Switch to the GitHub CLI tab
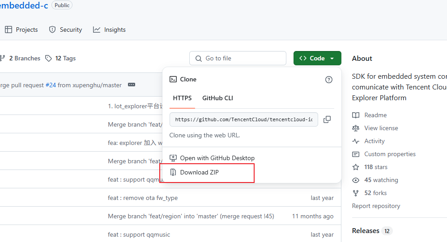This screenshot has width=447, height=242. pos(217,98)
